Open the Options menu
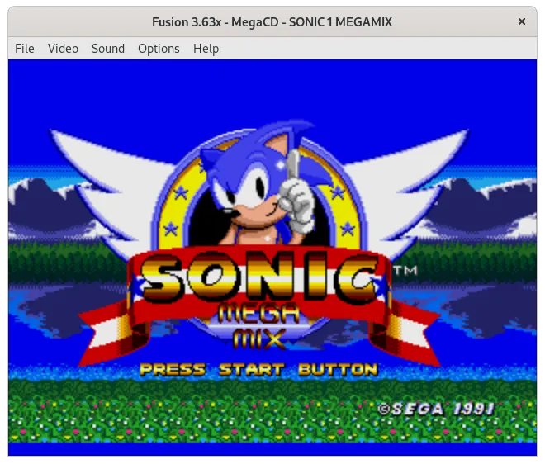 159,49
